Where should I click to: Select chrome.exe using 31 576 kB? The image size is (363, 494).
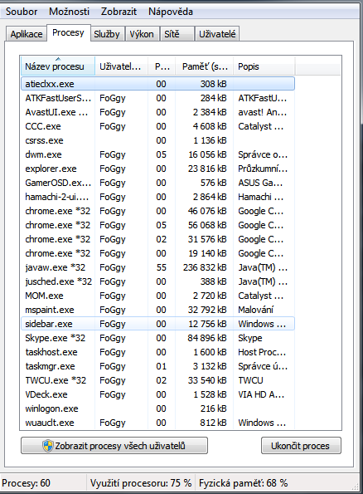pyautogui.click(x=157, y=239)
